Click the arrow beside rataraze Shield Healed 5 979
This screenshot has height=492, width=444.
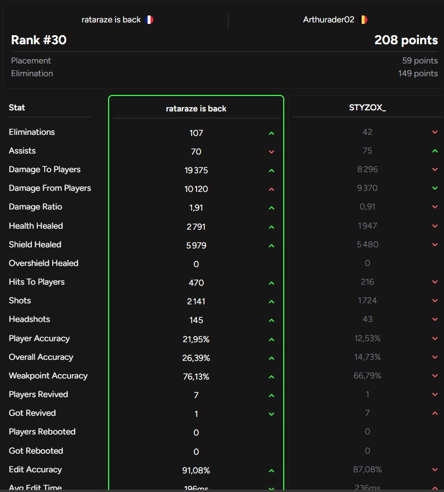(272, 246)
